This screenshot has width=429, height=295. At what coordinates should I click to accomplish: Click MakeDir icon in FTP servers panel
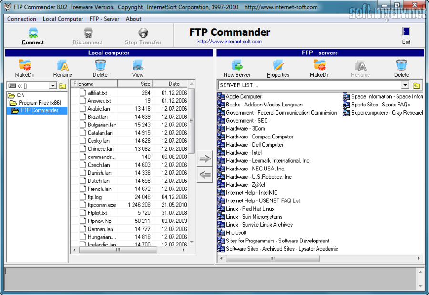[319, 65]
